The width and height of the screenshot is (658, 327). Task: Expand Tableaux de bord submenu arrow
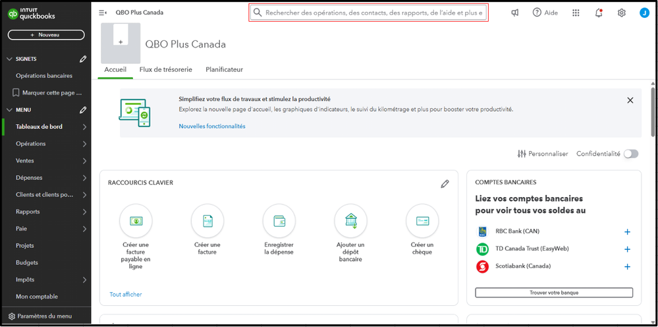tap(84, 127)
